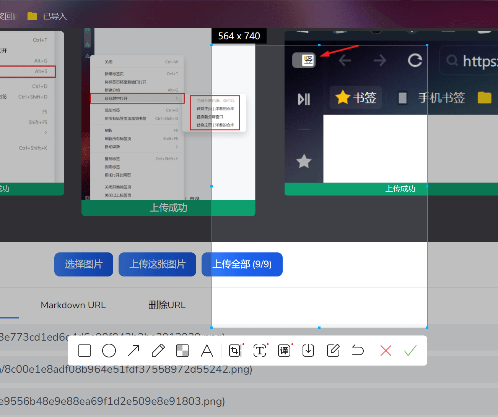Screen dimensions: 498x417
Task: Select the rectangle drawing tool
Action: 85,351
